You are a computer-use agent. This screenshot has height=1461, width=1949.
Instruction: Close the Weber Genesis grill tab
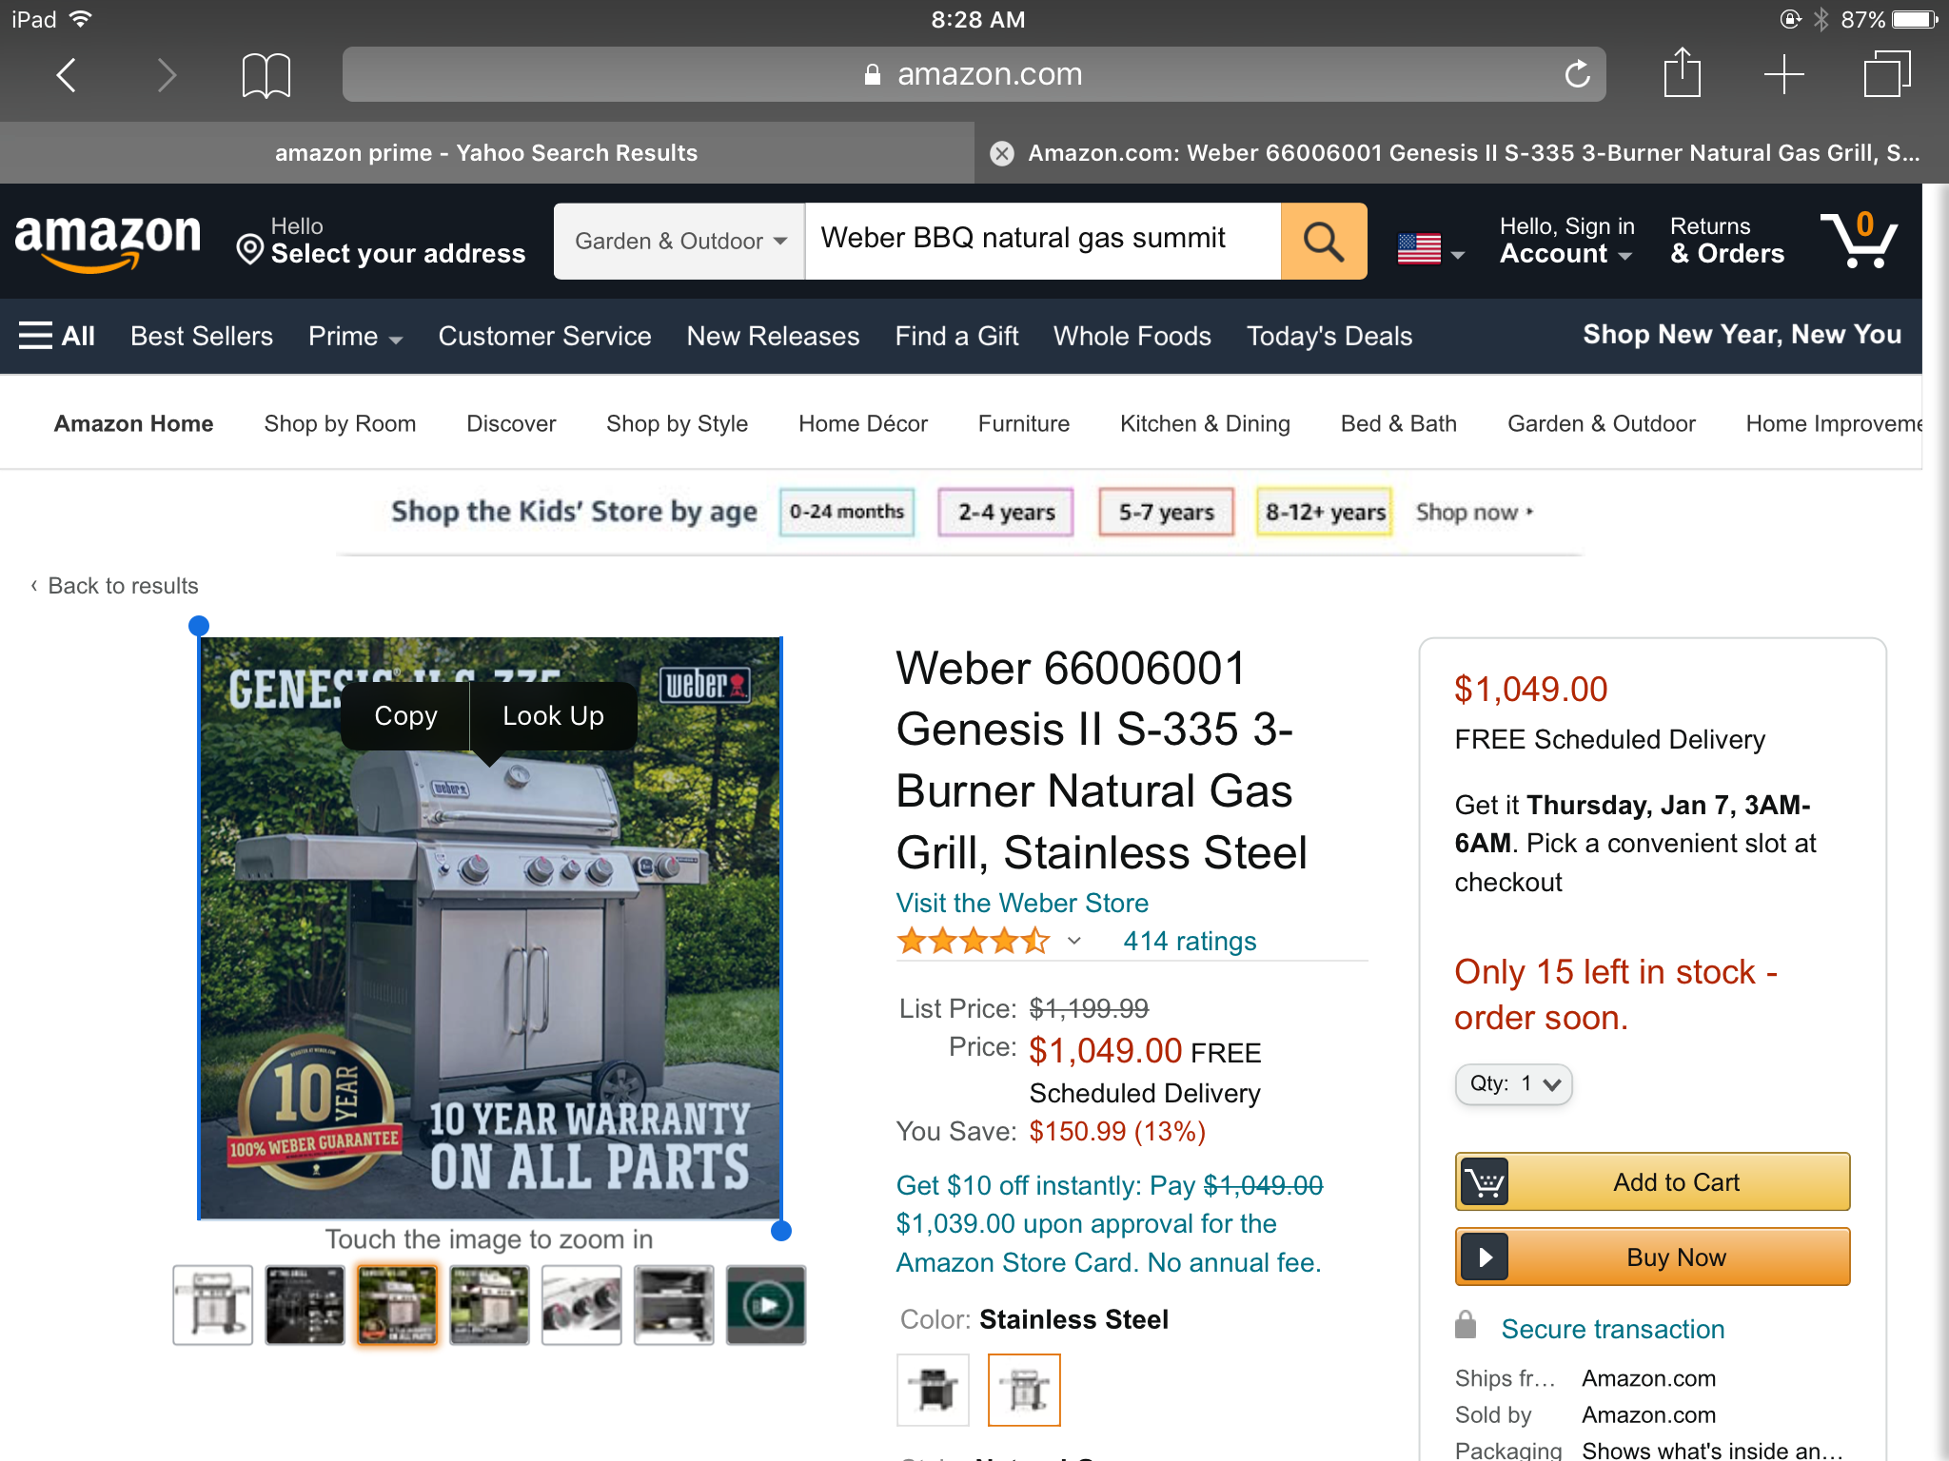[x=1002, y=153]
